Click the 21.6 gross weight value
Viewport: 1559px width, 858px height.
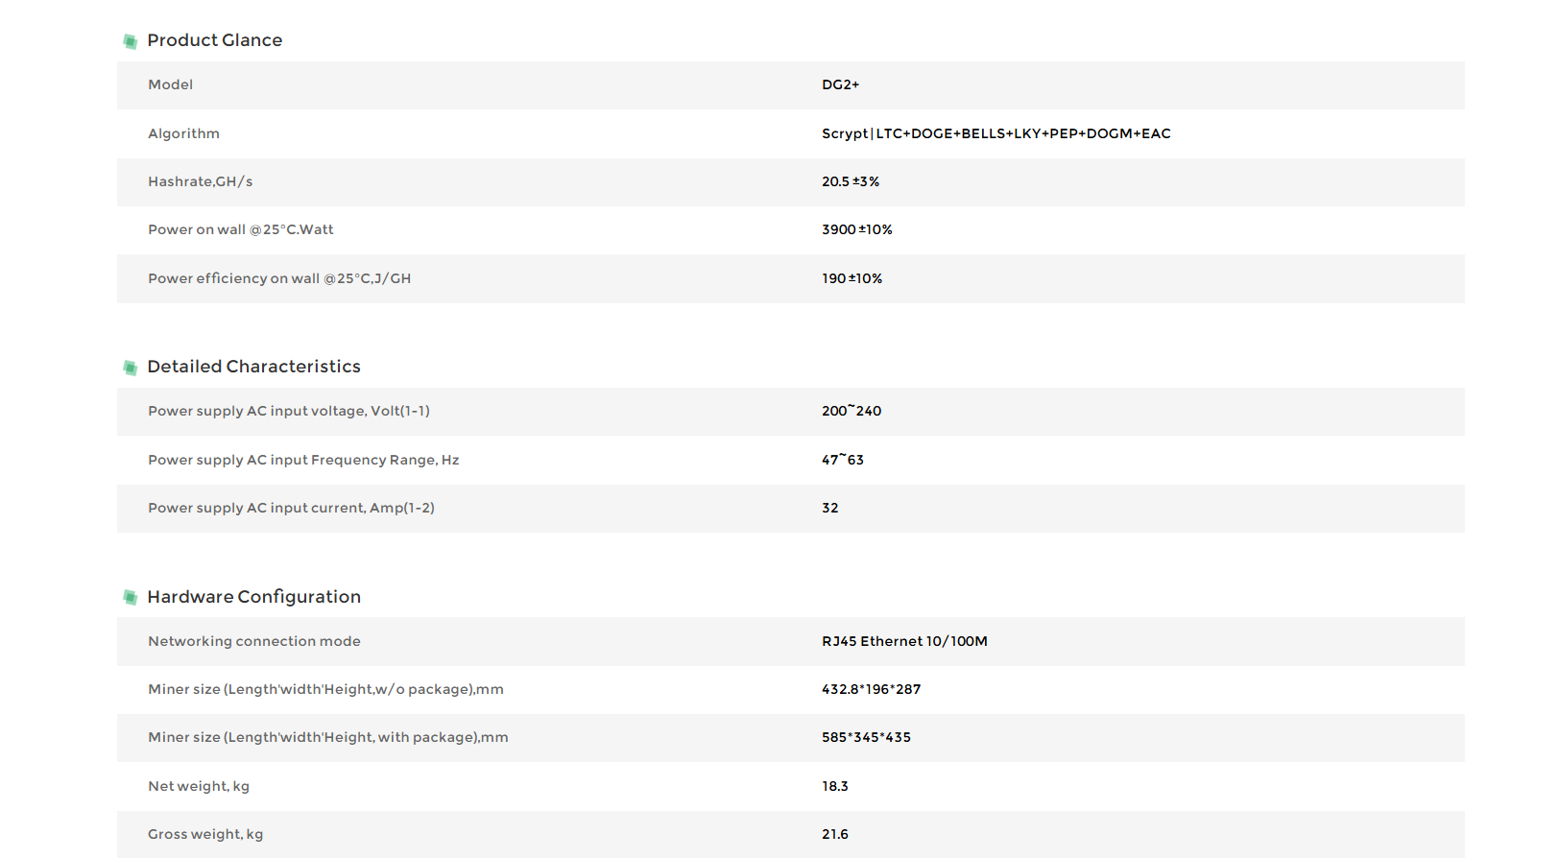point(834,834)
